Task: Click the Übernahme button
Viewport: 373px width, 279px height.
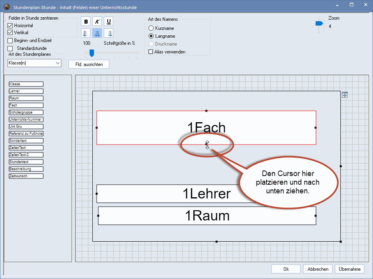Action: (x=349, y=269)
